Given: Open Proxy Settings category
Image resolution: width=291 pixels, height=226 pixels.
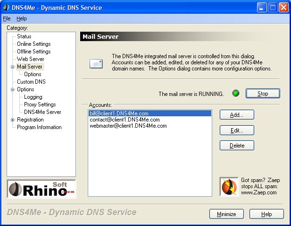Looking at the screenshot, I should coord(40,104).
